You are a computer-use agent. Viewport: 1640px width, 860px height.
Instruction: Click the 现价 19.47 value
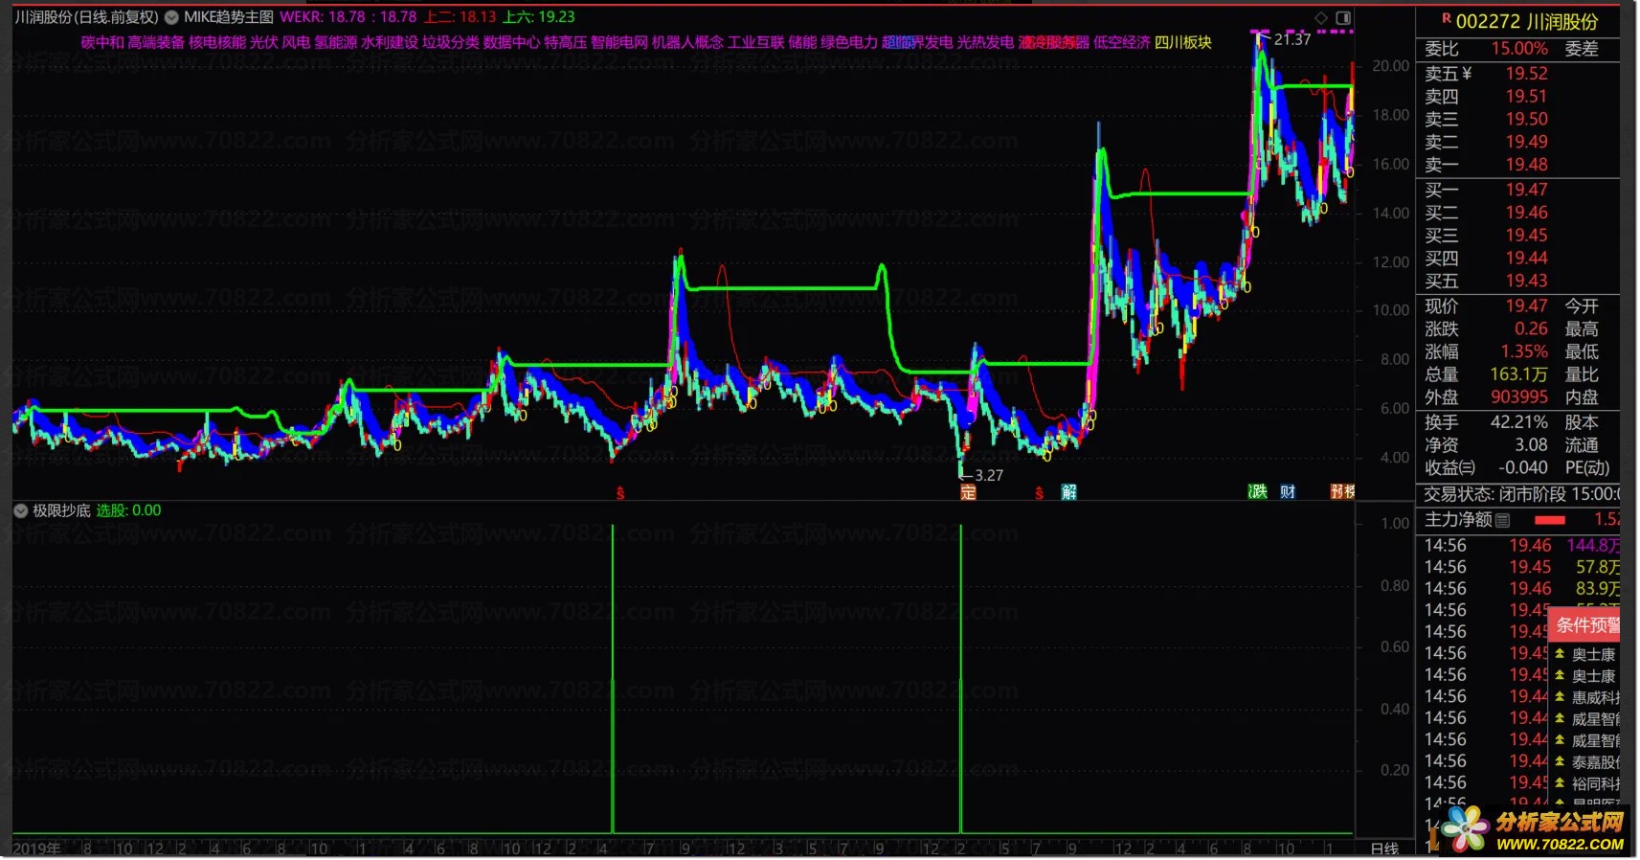pyautogui.click(x=1526, y=306)
